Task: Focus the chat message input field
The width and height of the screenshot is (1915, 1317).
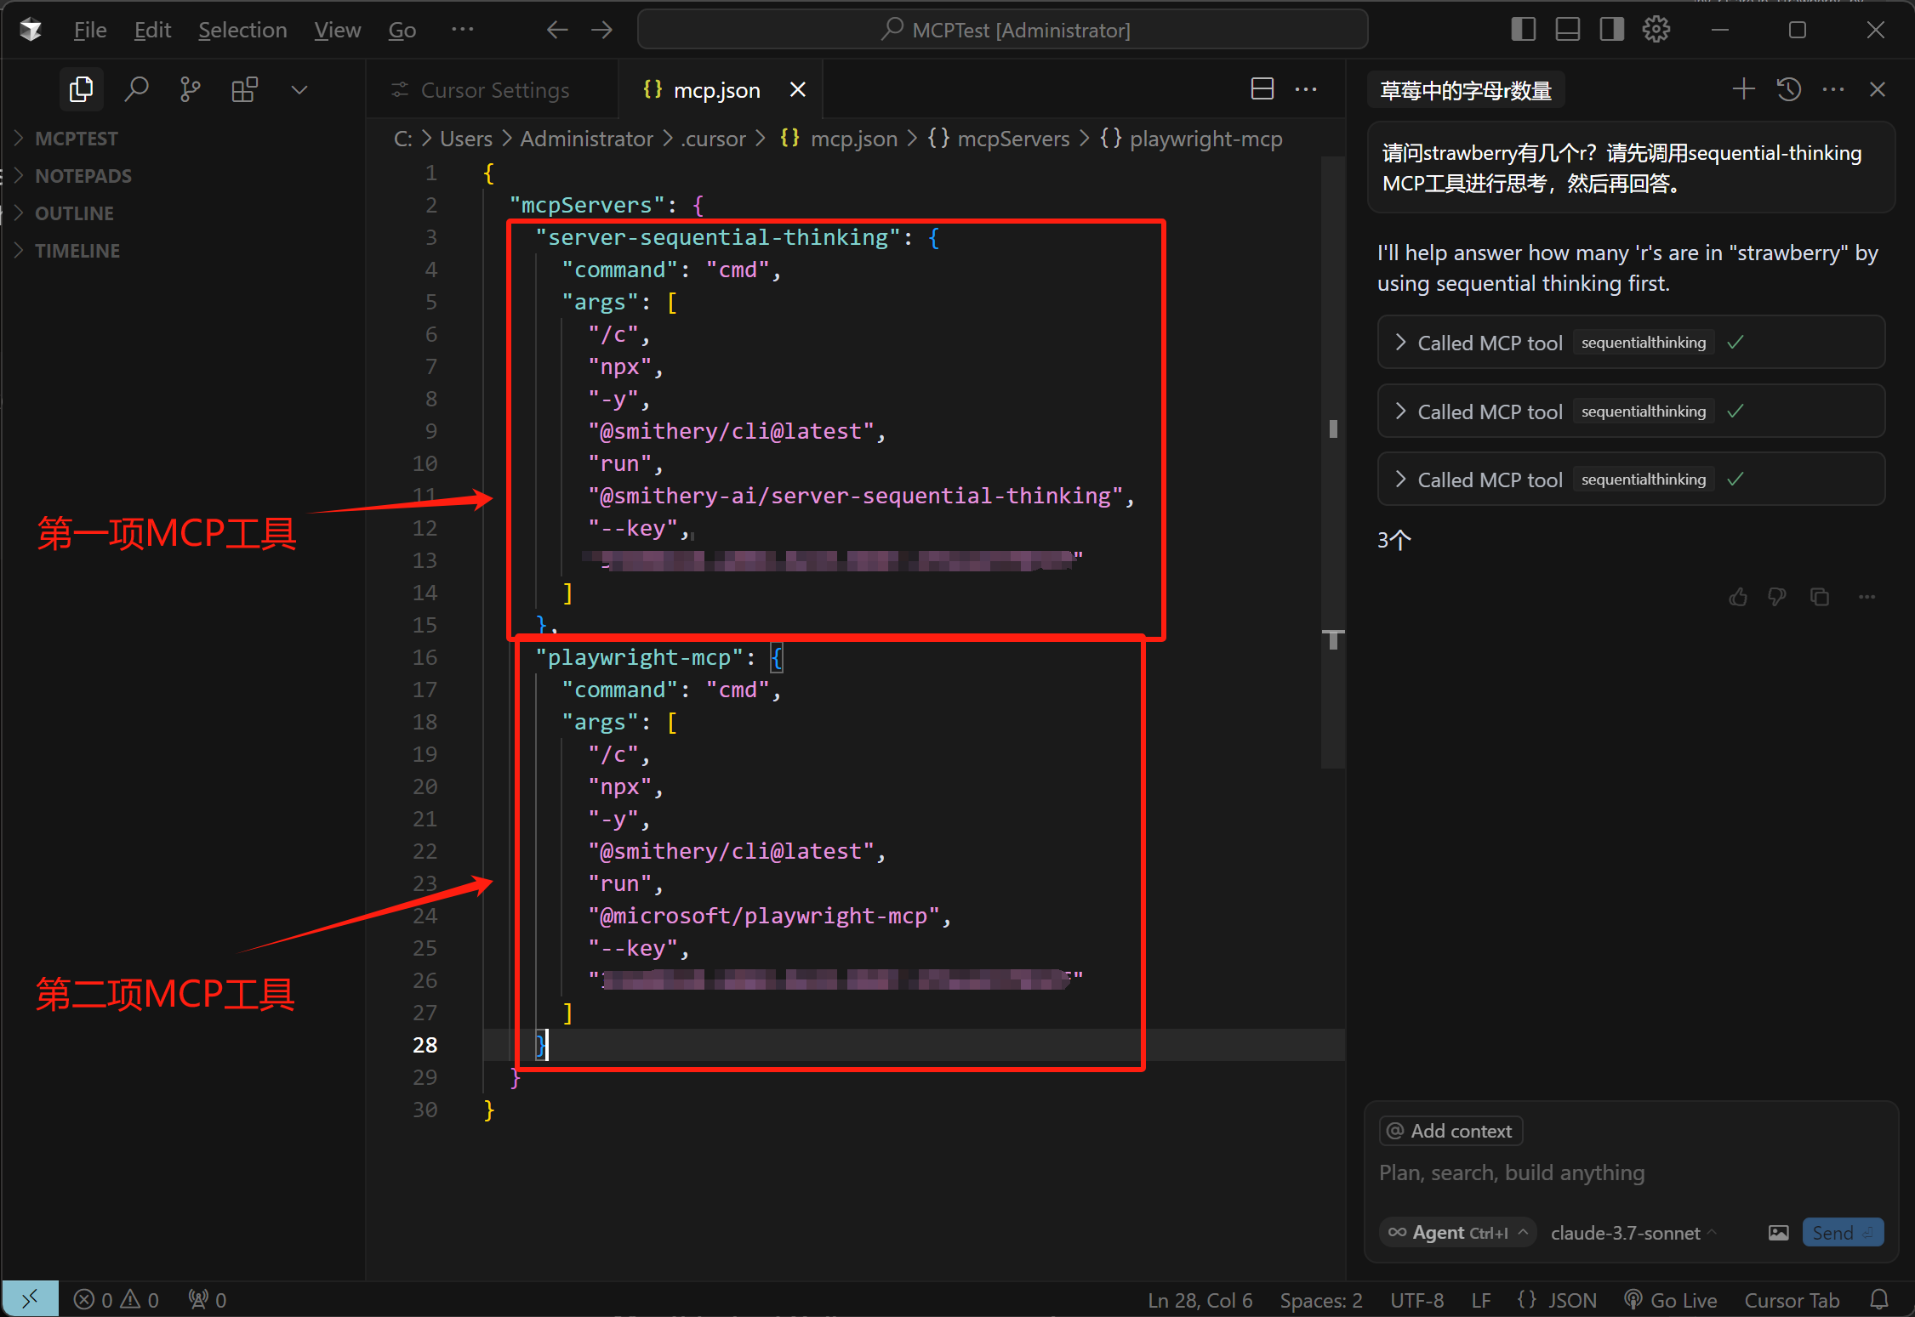Action: (x=1631, y=1173)
